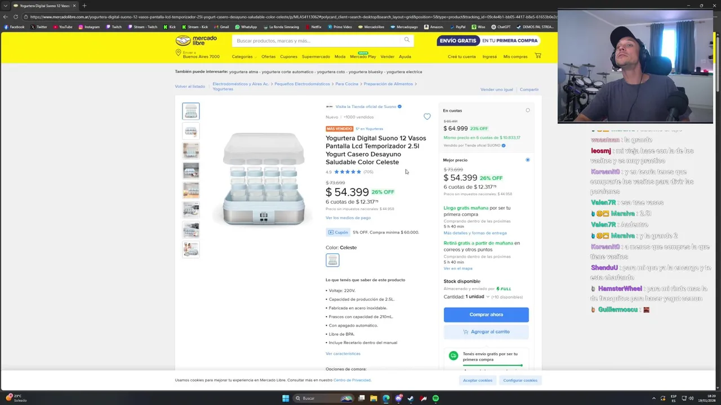Screen dimensions: 721x405
Task: Expand hidden system tray icons chevron
Action: 655,398
